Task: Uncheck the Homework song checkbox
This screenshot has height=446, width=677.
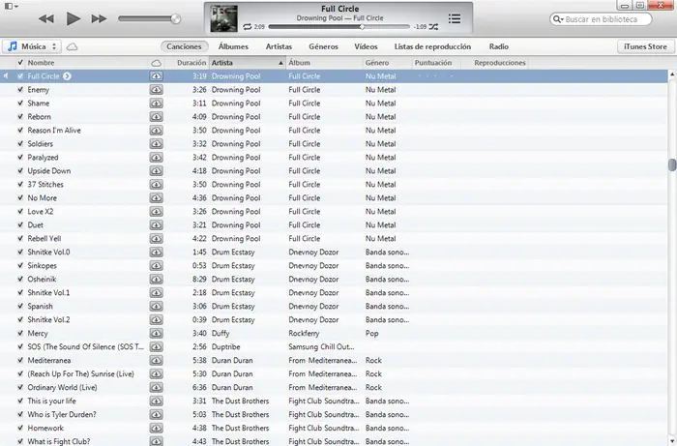Action: pos(20,428)
